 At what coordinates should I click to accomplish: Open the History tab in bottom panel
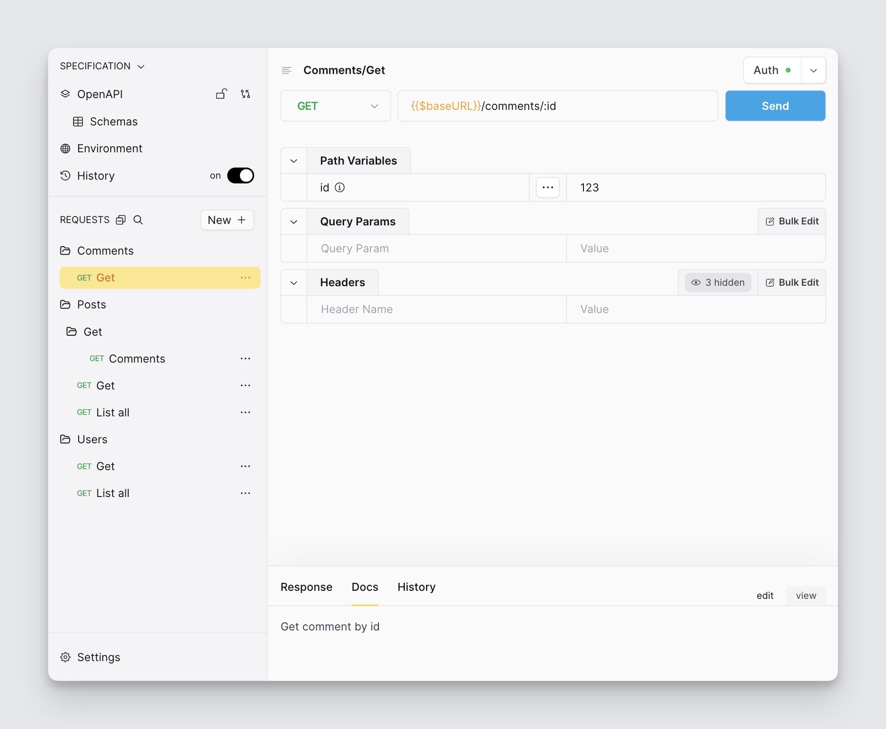click(x=416, y=587)
